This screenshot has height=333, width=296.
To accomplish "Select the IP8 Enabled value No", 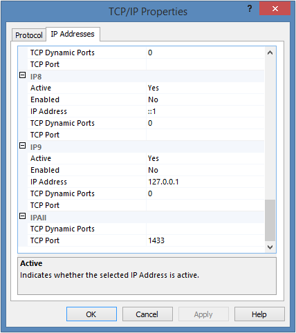I will click(205, 99).
